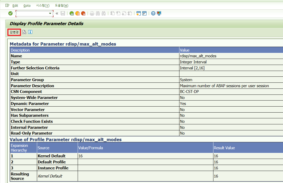This screenshot has height=183, width=283.
Task: Click the Print icon
Action: 92,13
